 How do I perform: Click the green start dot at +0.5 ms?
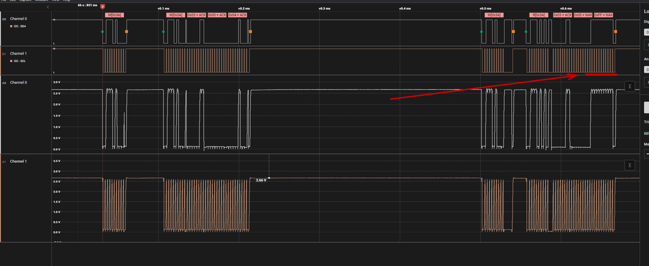pyautogui.click(x=481, y=31)
